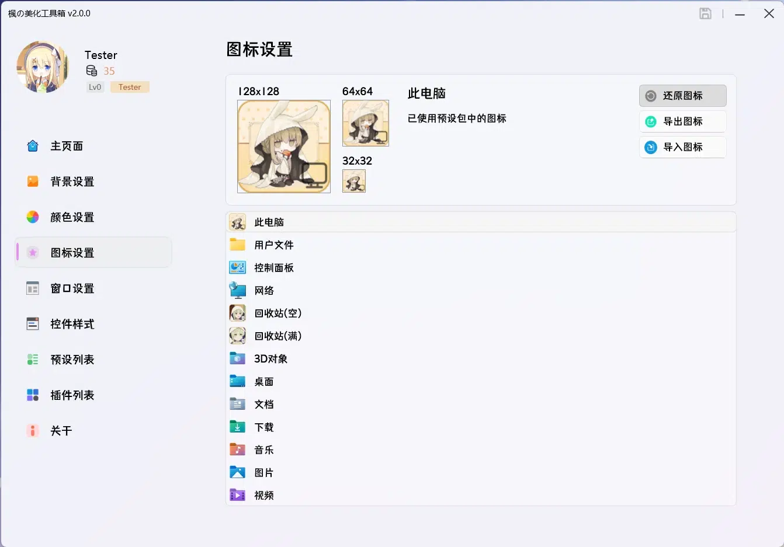Click the save icon in title bar
This screenshot has height=547, width=784.
705,13
